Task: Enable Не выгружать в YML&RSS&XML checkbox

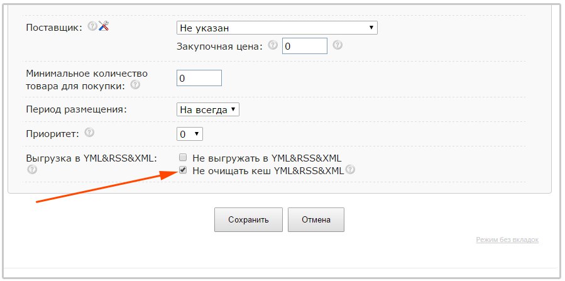Action: 183,157
